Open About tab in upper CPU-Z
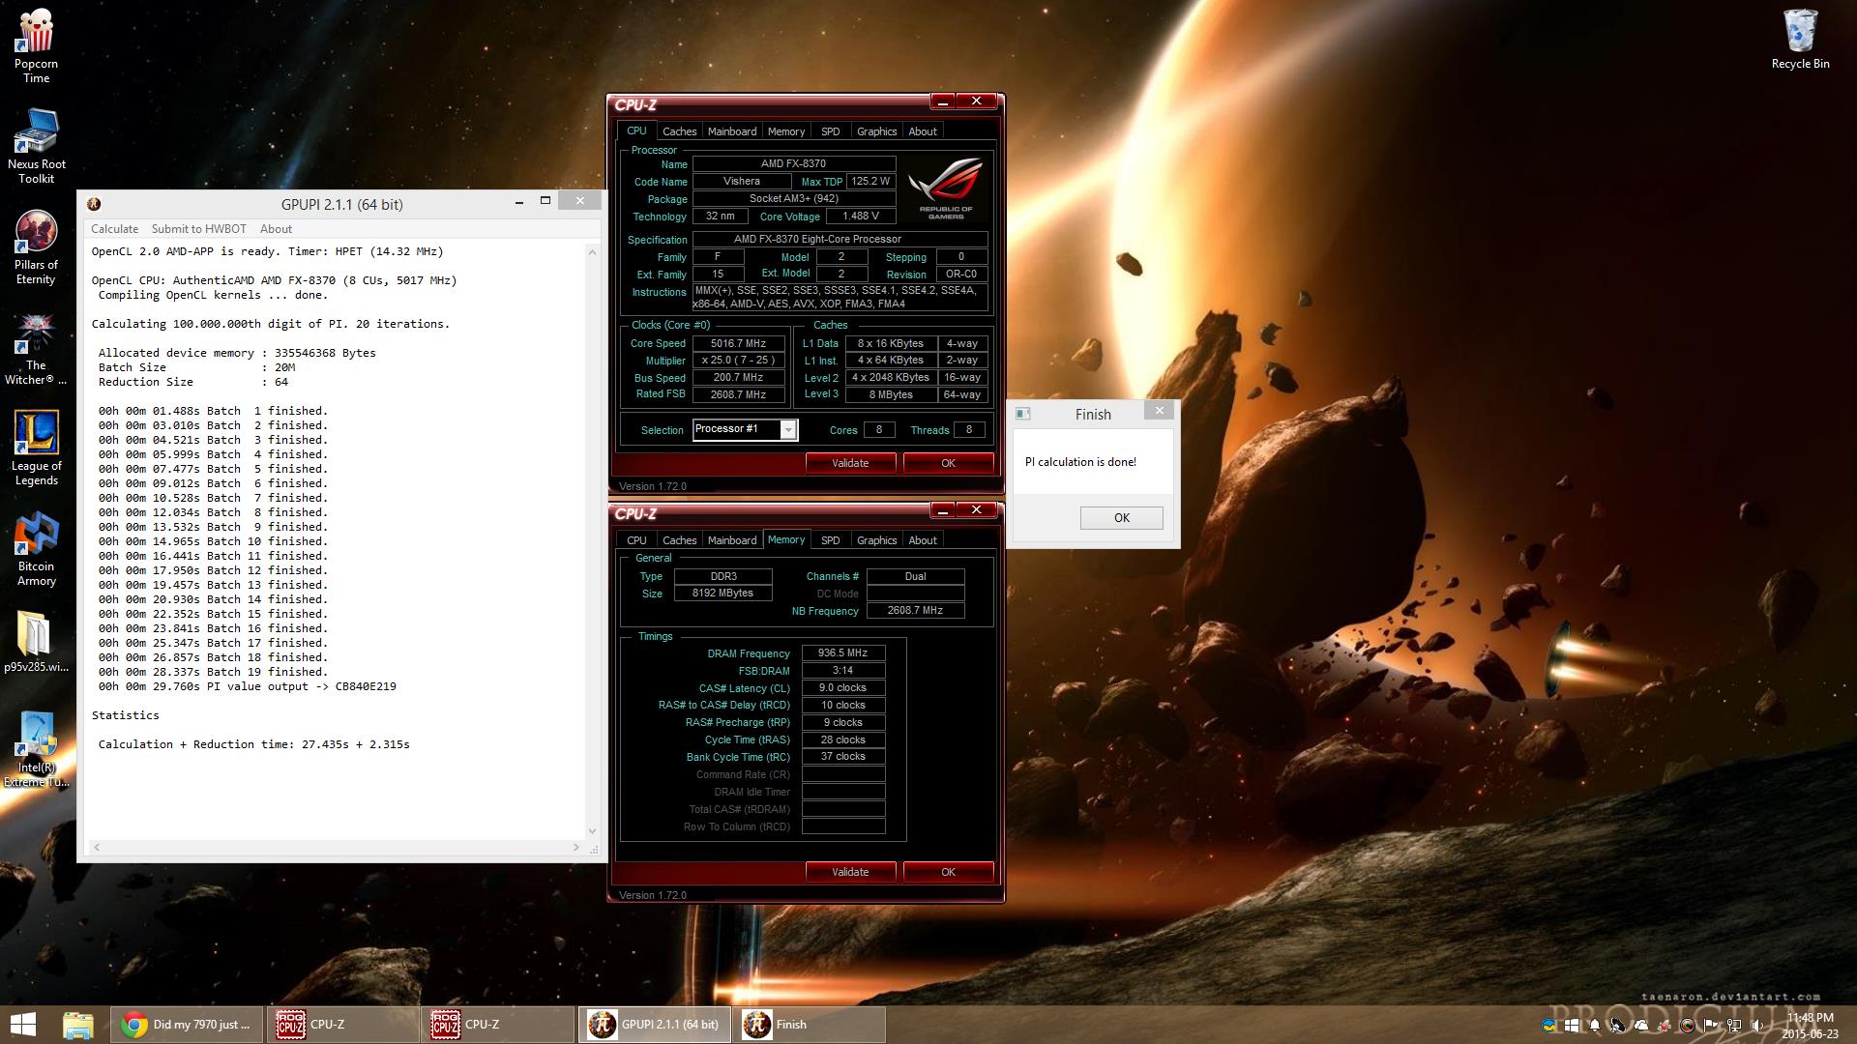 click(923, 131)
